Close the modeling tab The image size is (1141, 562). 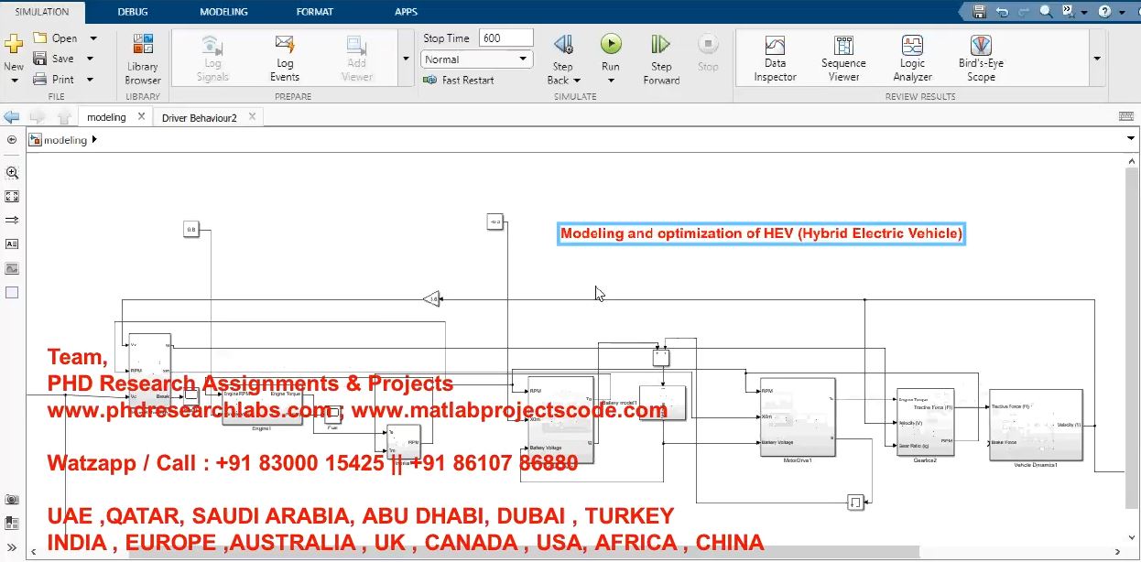pos(141,116)
